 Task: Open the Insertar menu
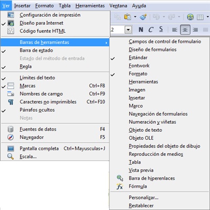tap(22, 6)
